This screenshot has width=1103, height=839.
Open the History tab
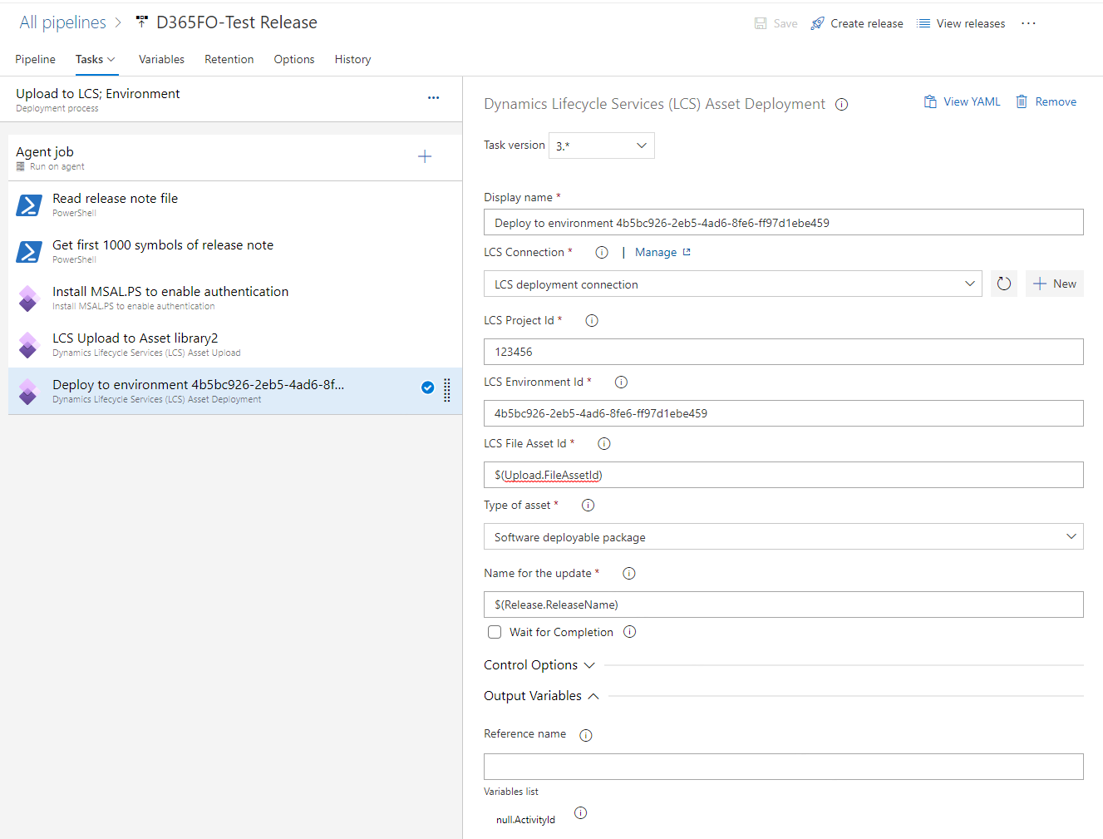pyautogui.click(x=352, y=59)
